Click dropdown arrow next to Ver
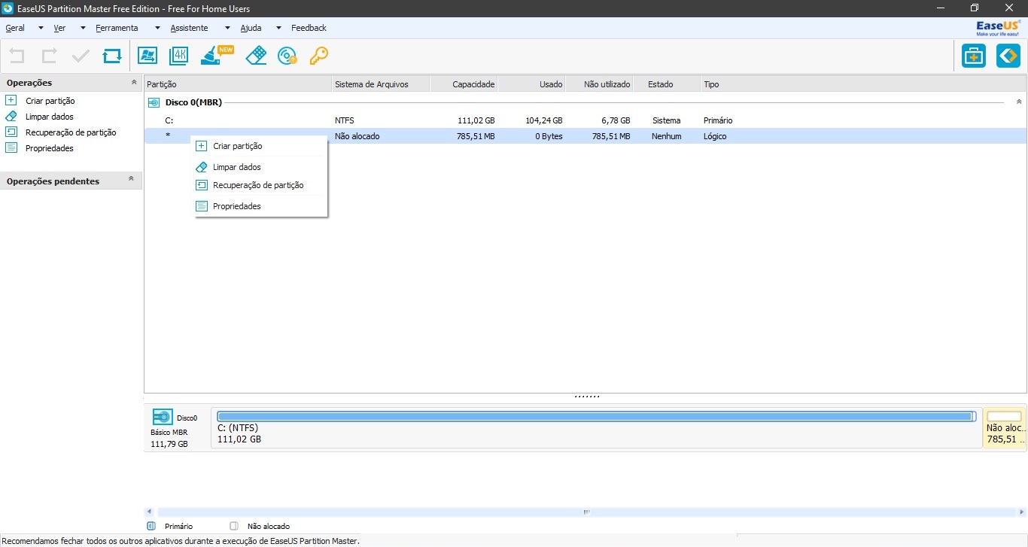This screenshot has height=547, width=1028. [83, 29]
